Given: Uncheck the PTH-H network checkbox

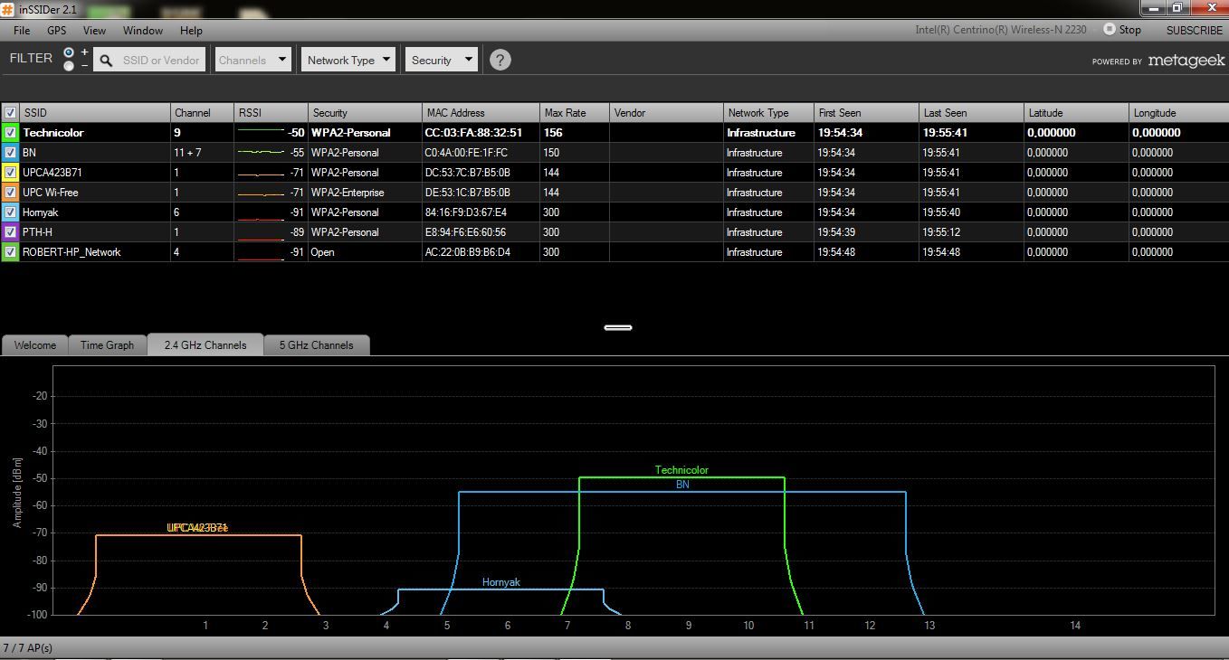Looking at the screenshot, I should [x=10, y=232].
